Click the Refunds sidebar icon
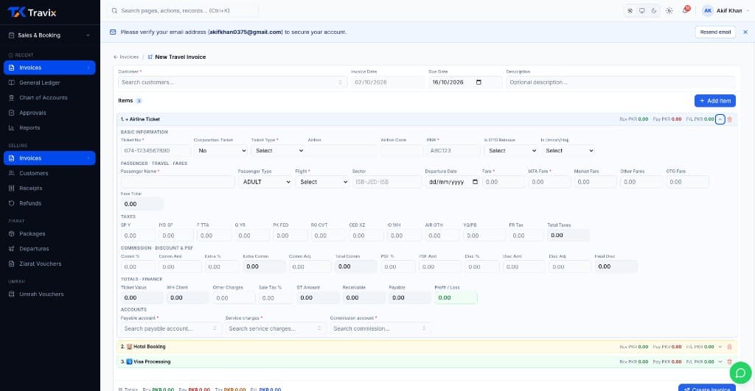 [x=12, y=203]
